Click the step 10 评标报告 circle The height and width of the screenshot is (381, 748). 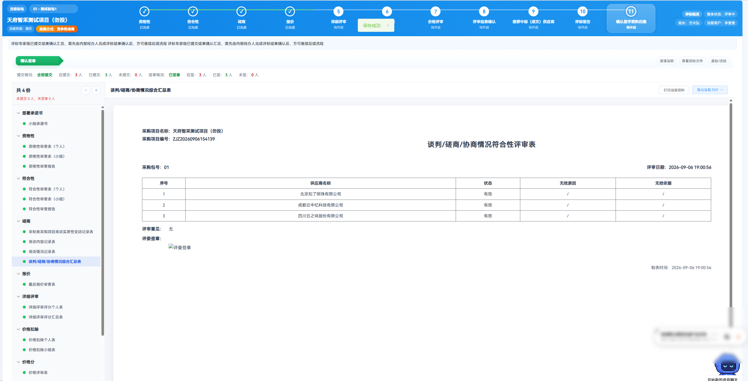[583, 12]
